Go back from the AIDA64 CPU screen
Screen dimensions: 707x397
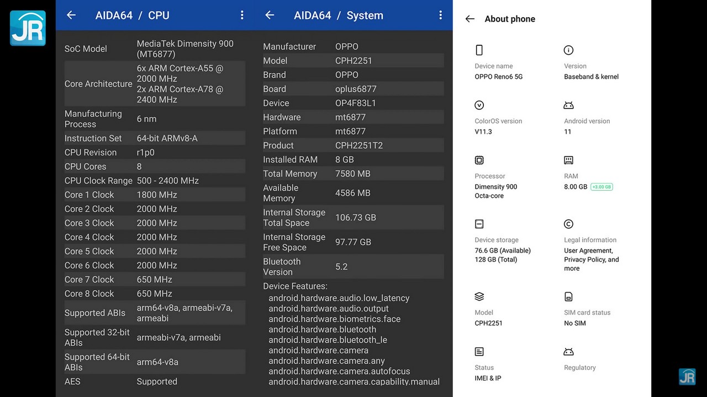tap(71, 15)
